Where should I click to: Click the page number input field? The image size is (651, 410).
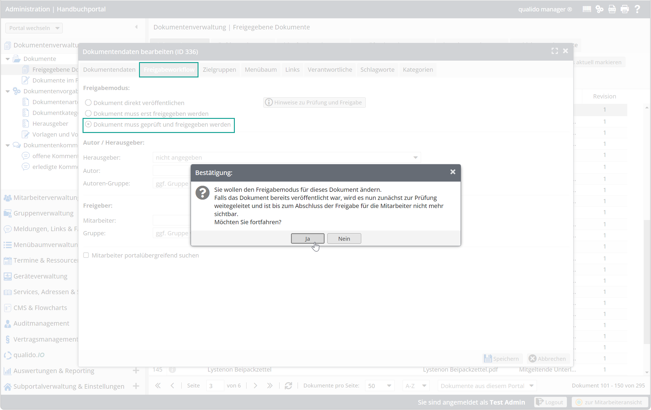coord(215,386)
